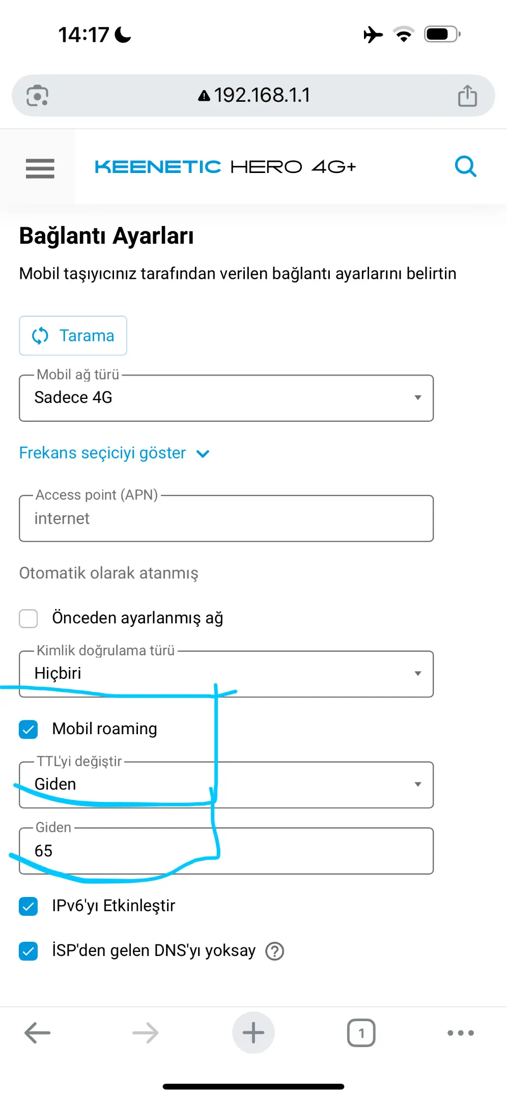Viewport: 507px width, 1099px height.
Task: Open the TTL'yi değiştir dropdown
Action: 227,785
